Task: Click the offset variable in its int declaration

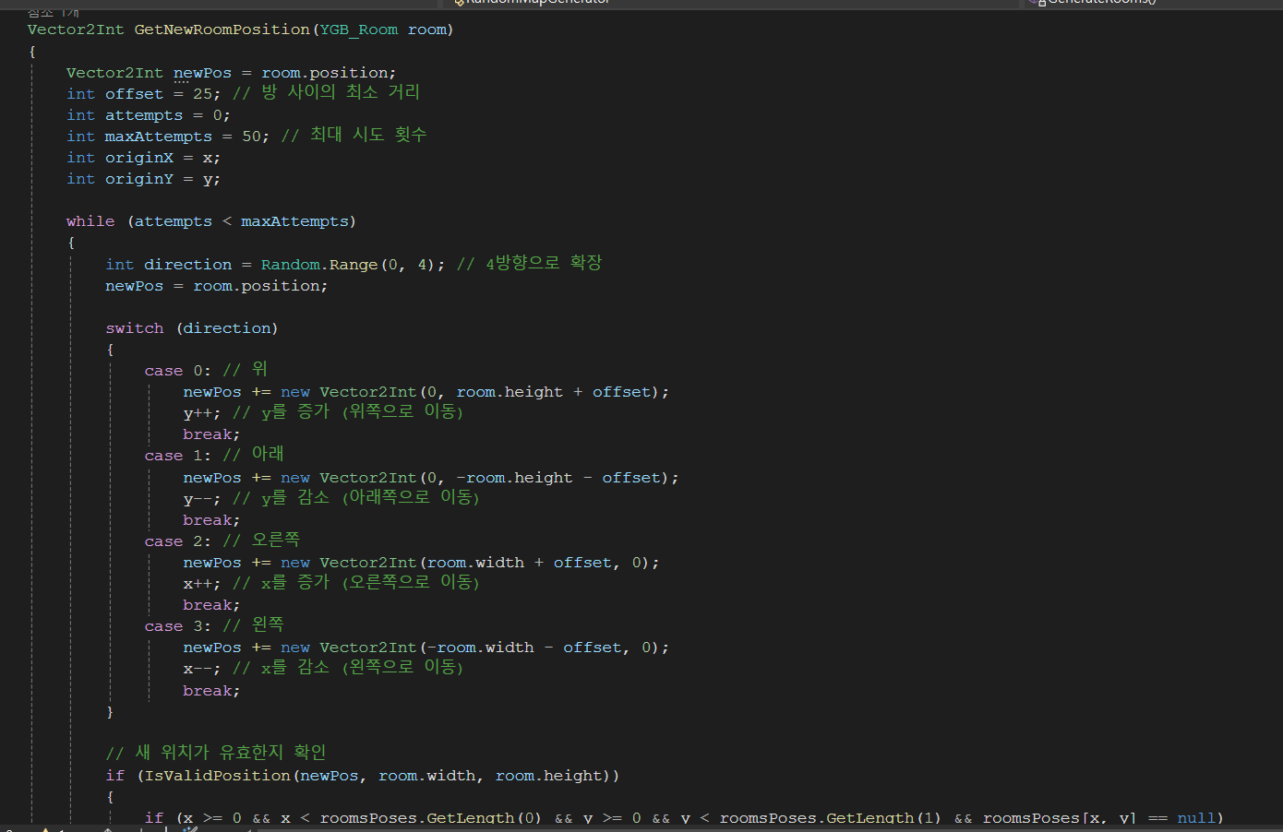Action: (x=134, y=94)
